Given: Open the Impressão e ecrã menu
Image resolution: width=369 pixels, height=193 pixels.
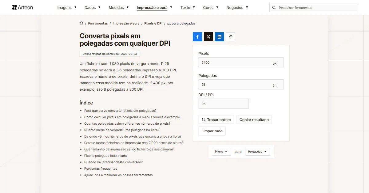Looking at the screenshot, I should pyautogui.click(x=154, y=7).
